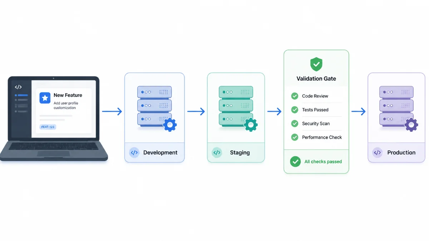Screen dimensions: 429x241
Task: Click the code icon beside Production label
Action: (x=377, y=152)
